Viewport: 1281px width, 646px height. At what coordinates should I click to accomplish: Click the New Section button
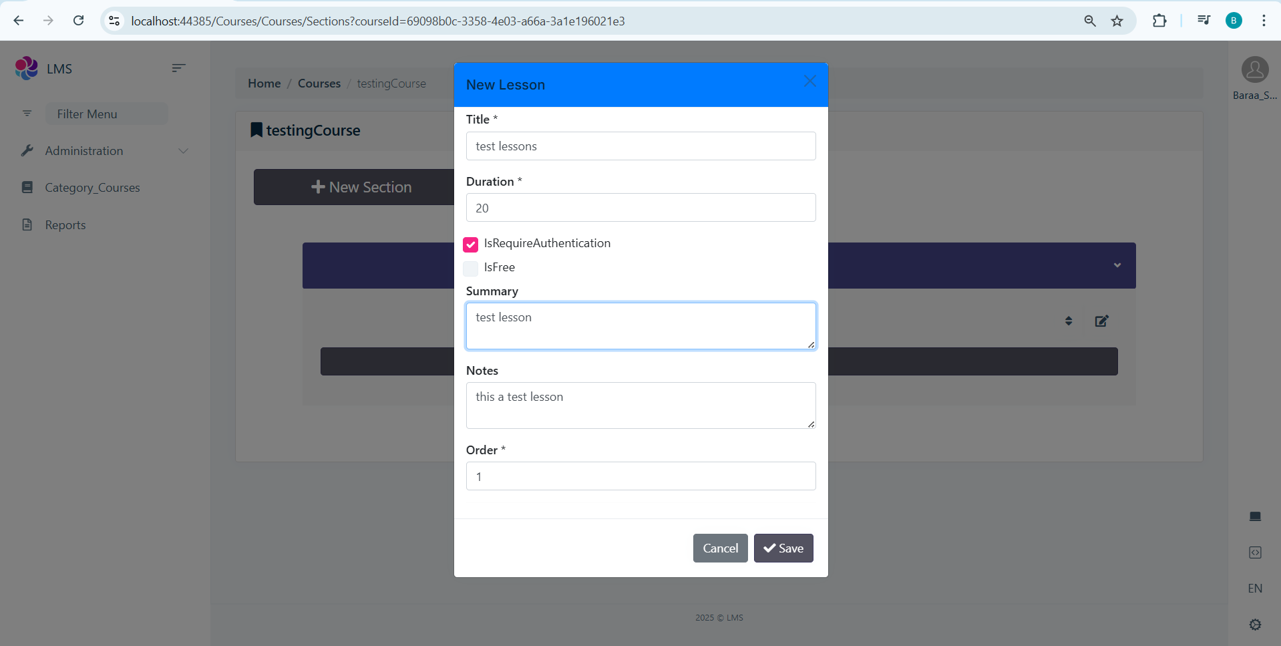[361, 187]
